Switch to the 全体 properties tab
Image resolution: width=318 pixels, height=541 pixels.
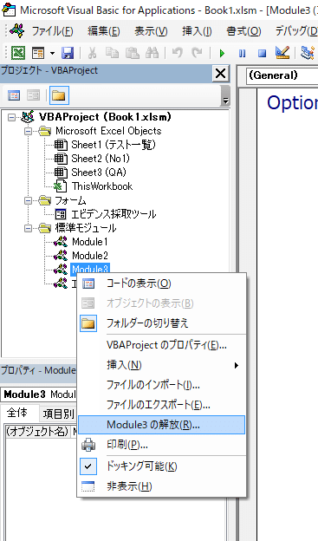[x=18, y=413]
